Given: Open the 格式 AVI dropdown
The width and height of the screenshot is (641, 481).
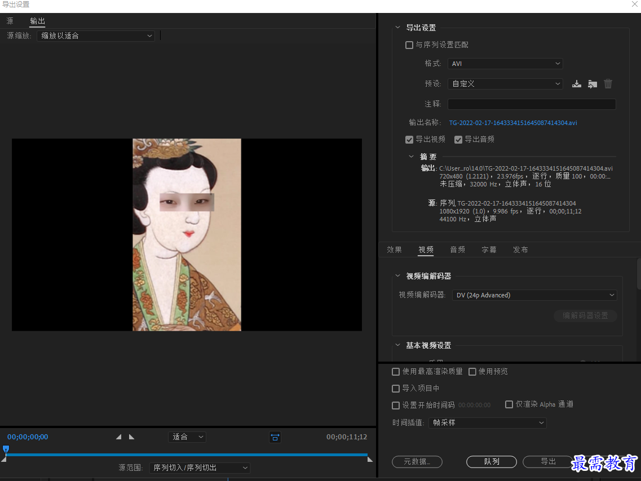Looking at the screenshot, I should click(505, 64).
